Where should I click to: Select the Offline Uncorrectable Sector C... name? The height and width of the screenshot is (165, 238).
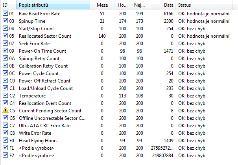pos(52,118)
